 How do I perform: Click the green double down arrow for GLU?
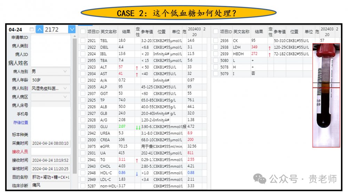[x=138, y=127]
